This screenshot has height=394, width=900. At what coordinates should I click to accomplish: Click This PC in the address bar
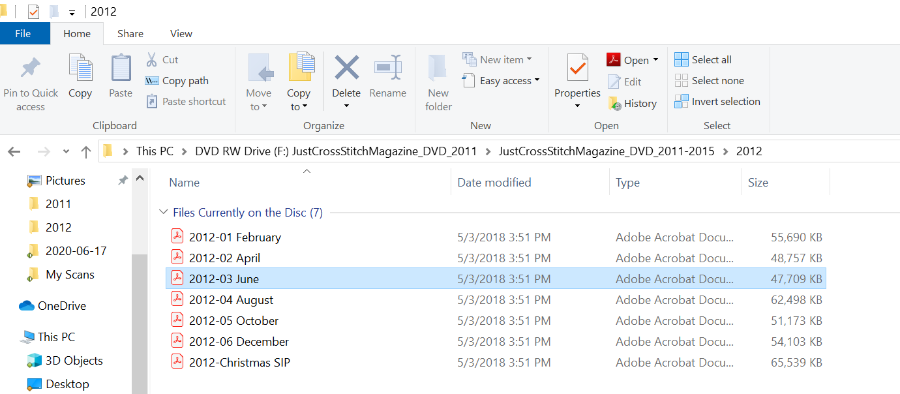(x=155, y=151)
